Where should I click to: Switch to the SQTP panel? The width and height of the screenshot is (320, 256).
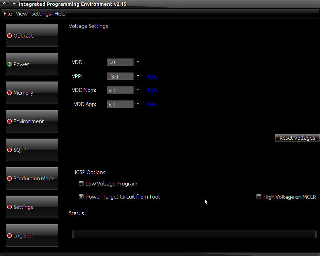coord(32,150)
